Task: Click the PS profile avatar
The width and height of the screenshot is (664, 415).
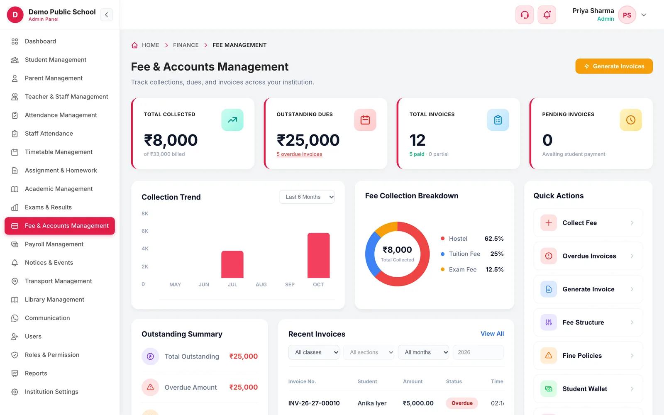Action: pos(627,15)
